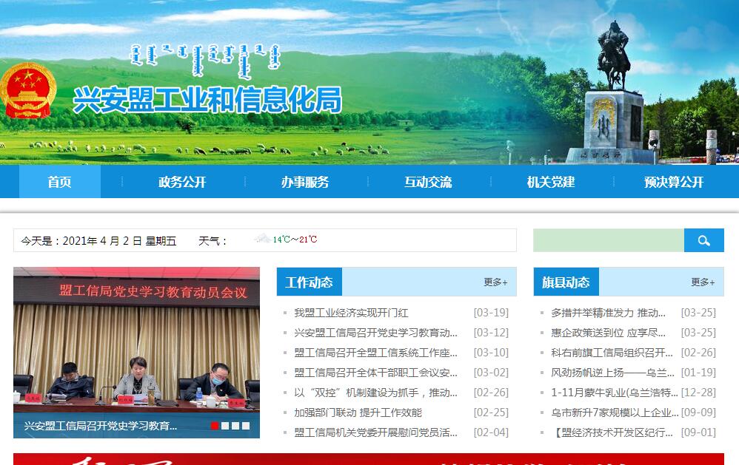Show more items in 工作动态 via 更多+
The width and height of the screenshot is (739, 465).
click(495, 282)
